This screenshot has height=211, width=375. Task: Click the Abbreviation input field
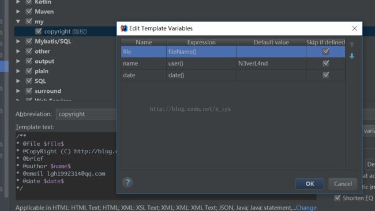(x=86, y=114)
